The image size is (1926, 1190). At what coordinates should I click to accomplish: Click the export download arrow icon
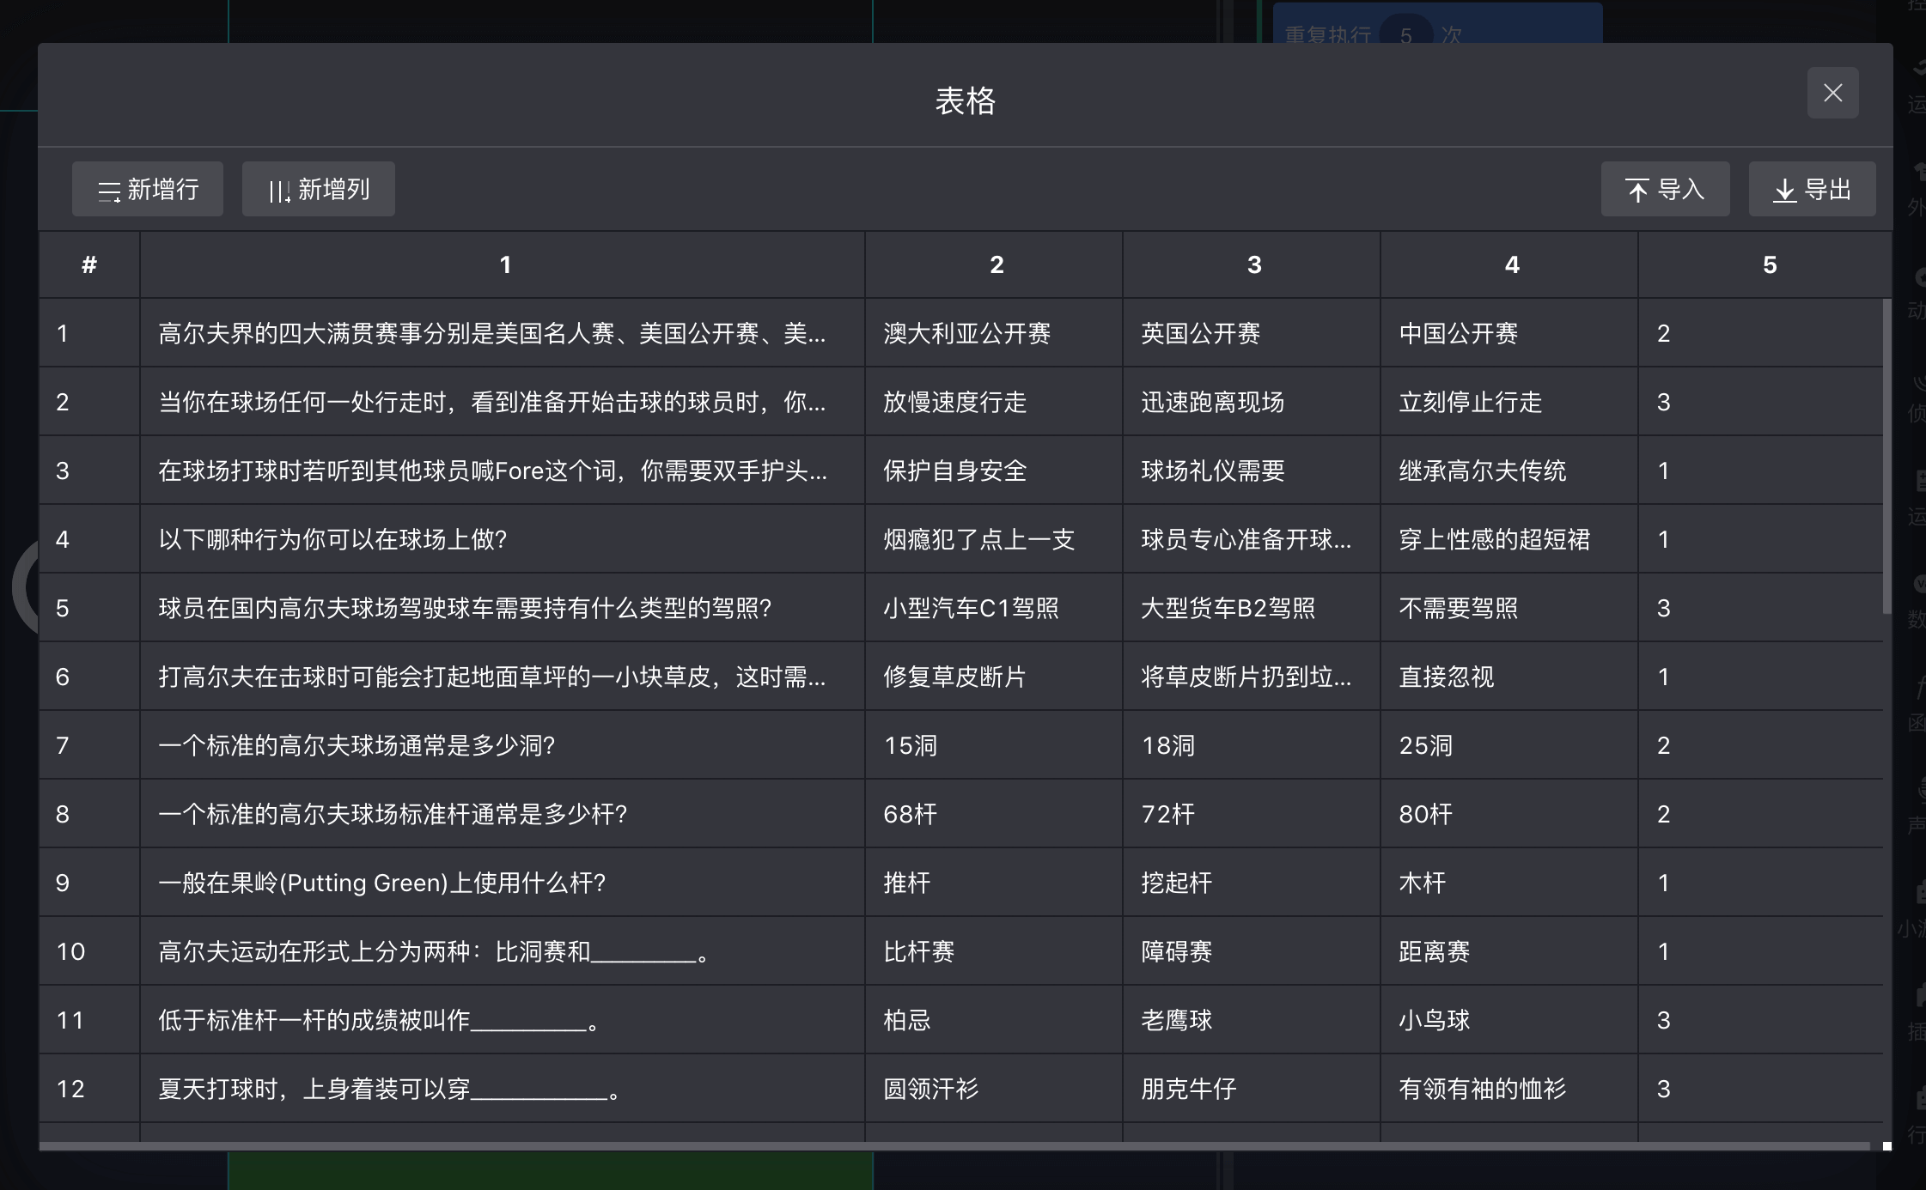click(x=1784, y=190)
